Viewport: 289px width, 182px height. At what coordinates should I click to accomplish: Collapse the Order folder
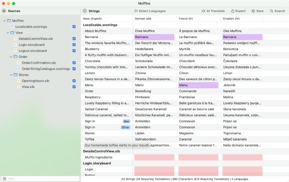tap(11, 57)
